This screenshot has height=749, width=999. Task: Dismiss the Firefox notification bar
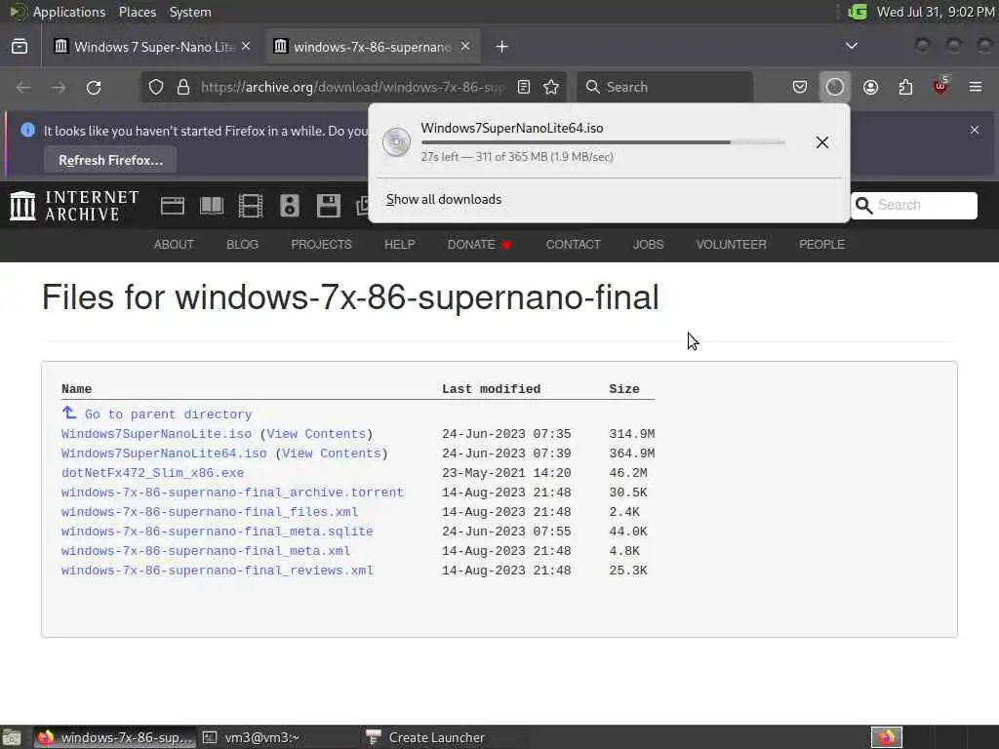[x=975, y=130]
